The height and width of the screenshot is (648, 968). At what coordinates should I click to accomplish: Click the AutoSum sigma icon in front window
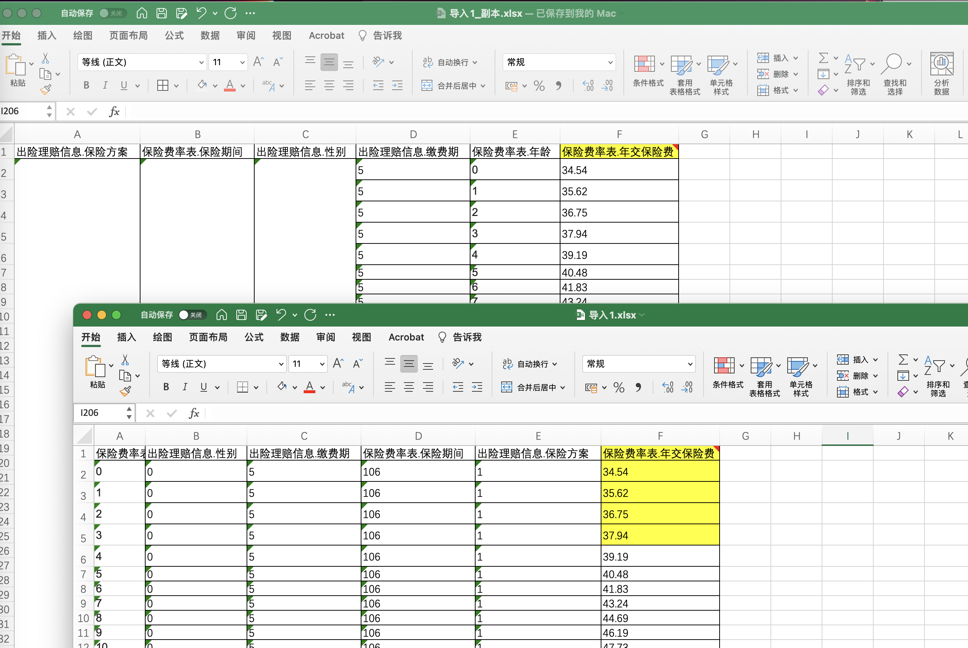(903, 360)
